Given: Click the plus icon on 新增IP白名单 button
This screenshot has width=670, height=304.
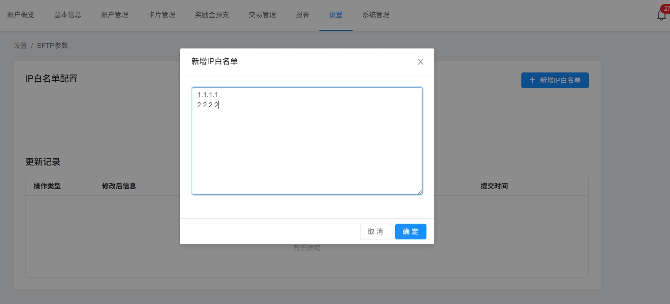Looking at the screenshot, I should tap(533, 80).
